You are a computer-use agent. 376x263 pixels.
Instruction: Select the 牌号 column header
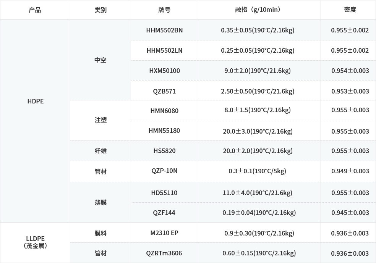click(164, 10)
